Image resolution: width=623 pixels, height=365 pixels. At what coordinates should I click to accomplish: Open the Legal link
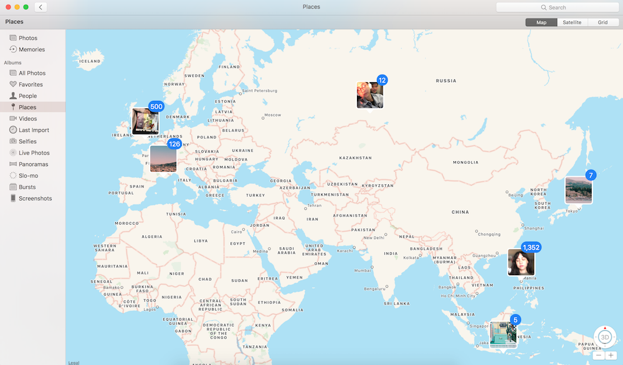tap(74, 363)
